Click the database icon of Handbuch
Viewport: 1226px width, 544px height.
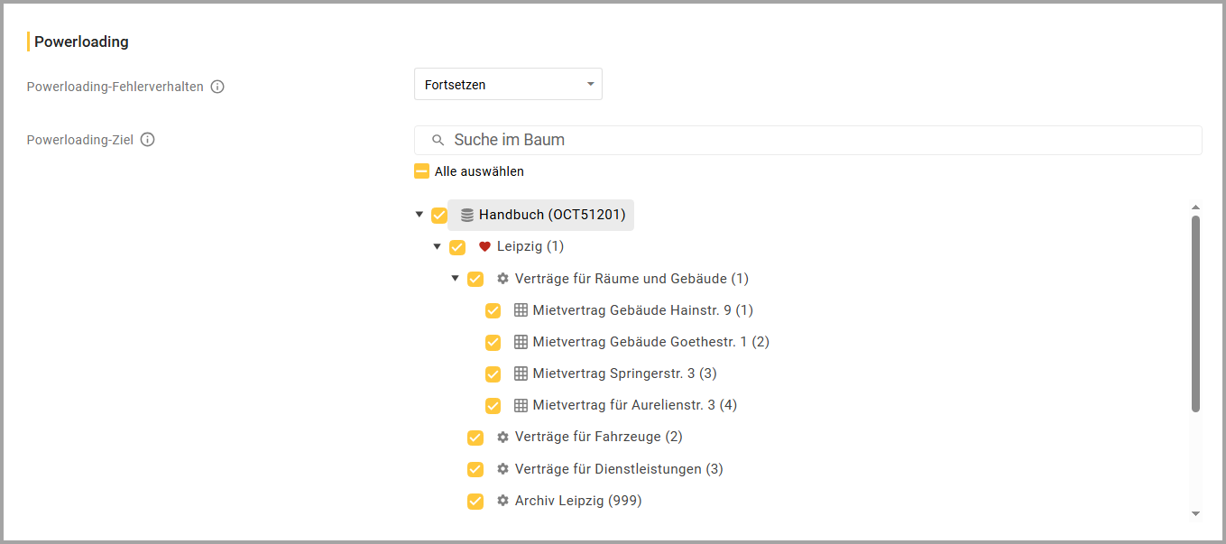pos(466,216)
